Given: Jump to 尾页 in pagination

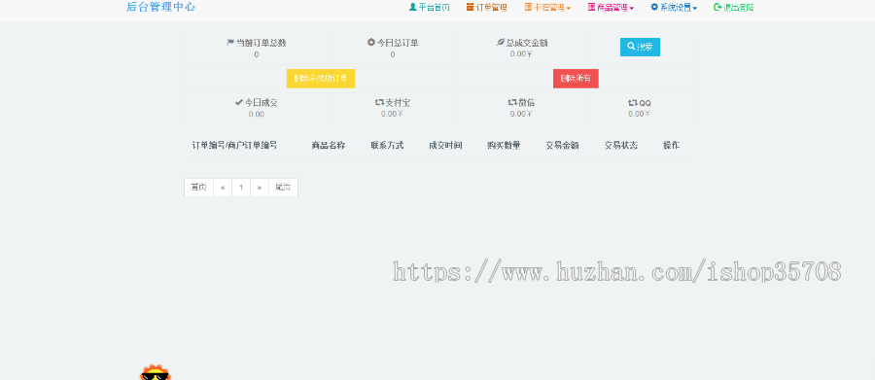Looking at the screenshot, I should click(283, 188).
